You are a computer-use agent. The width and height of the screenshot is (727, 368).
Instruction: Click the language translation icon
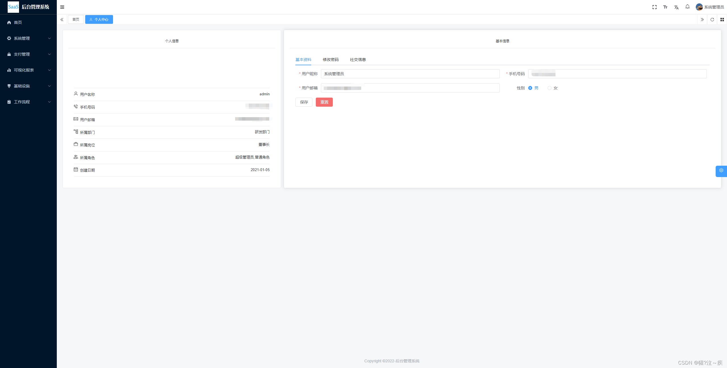click(676, 7)
